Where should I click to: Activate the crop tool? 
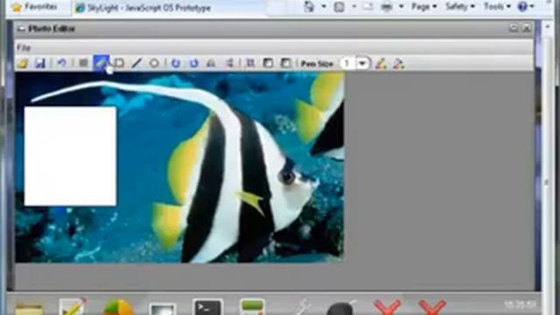point(250,64)
